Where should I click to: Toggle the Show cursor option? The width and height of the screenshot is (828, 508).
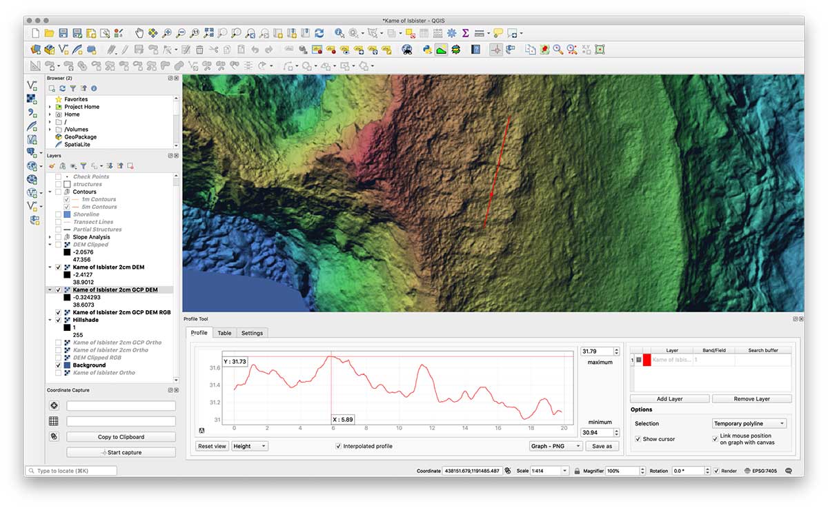click(638, 439)
